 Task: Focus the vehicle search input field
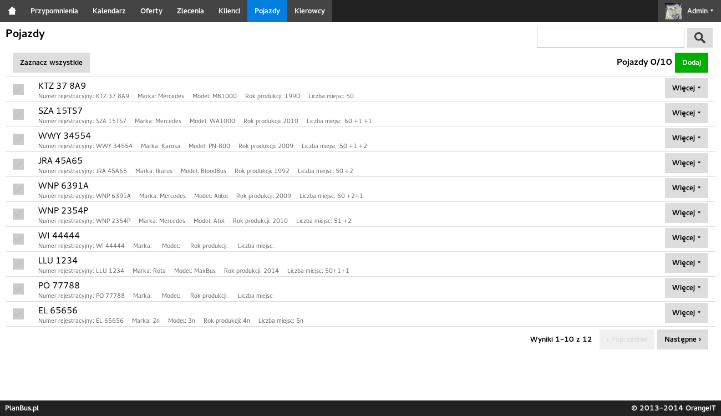611,38
